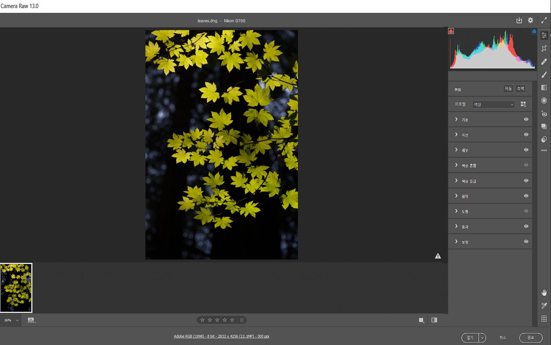This screenshot has width=551, height=345.
Task: Set rating to one star
Action: [202, 320]
